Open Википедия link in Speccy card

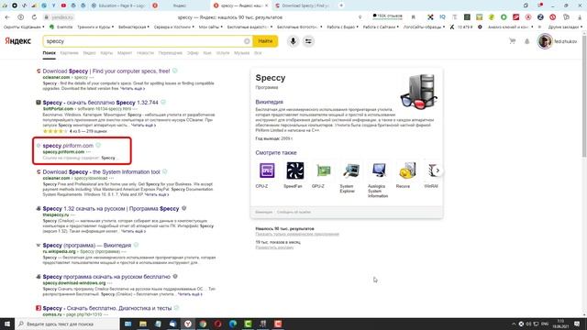coord(269,102)
